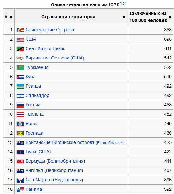Click the Seychelles flag icon
174x194 pixels.
20,30
